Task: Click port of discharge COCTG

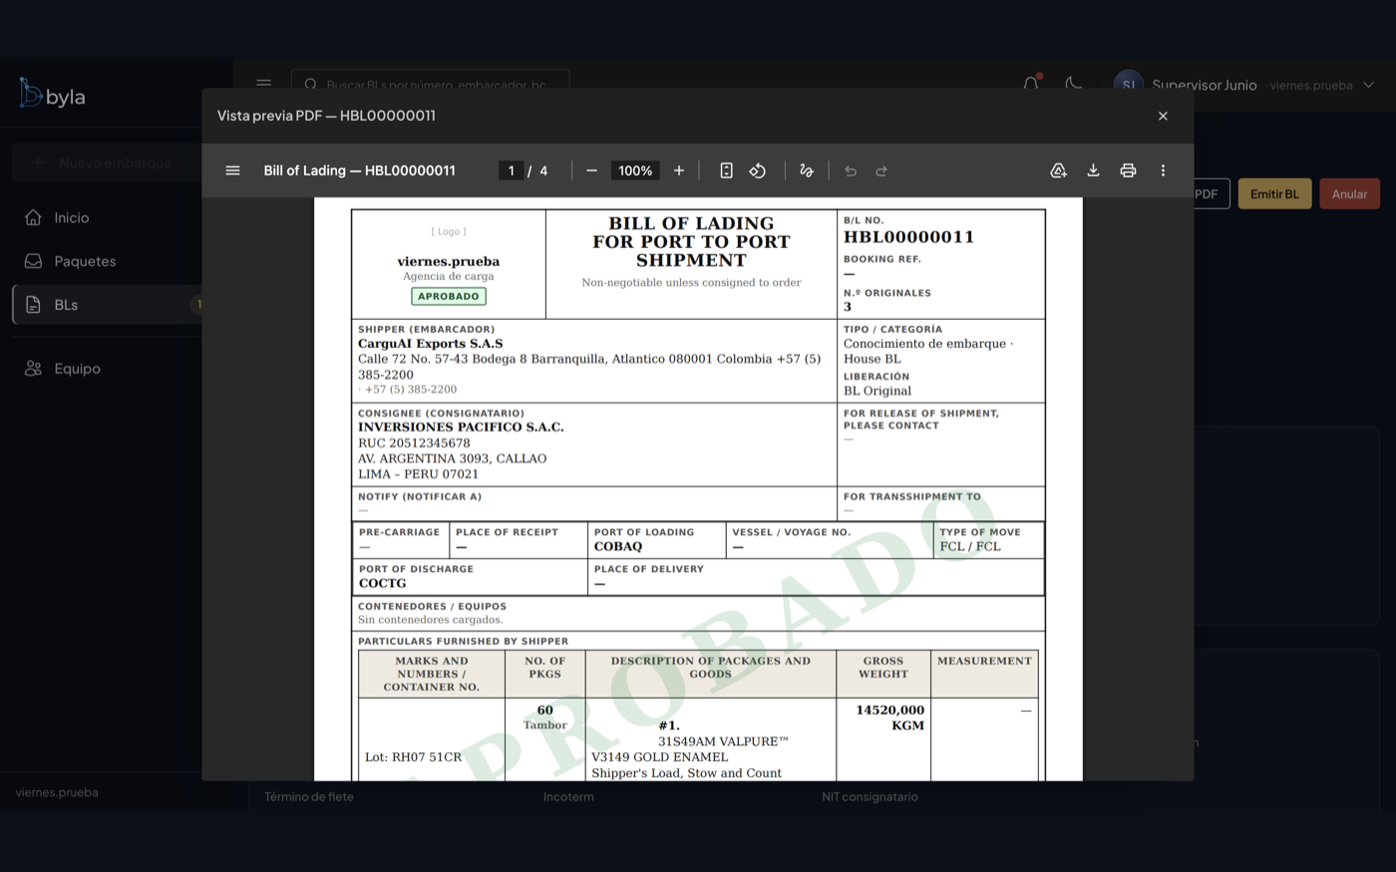Action: point(383,583)
